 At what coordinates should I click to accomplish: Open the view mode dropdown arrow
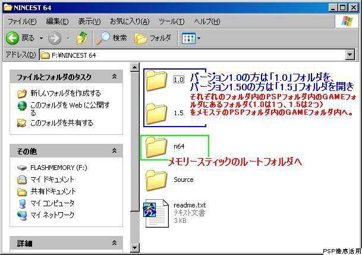point(199,39)
